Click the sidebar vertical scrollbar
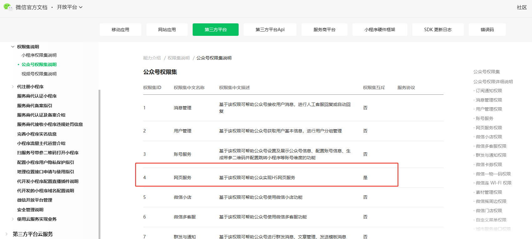532x239 pixels. 99,164
